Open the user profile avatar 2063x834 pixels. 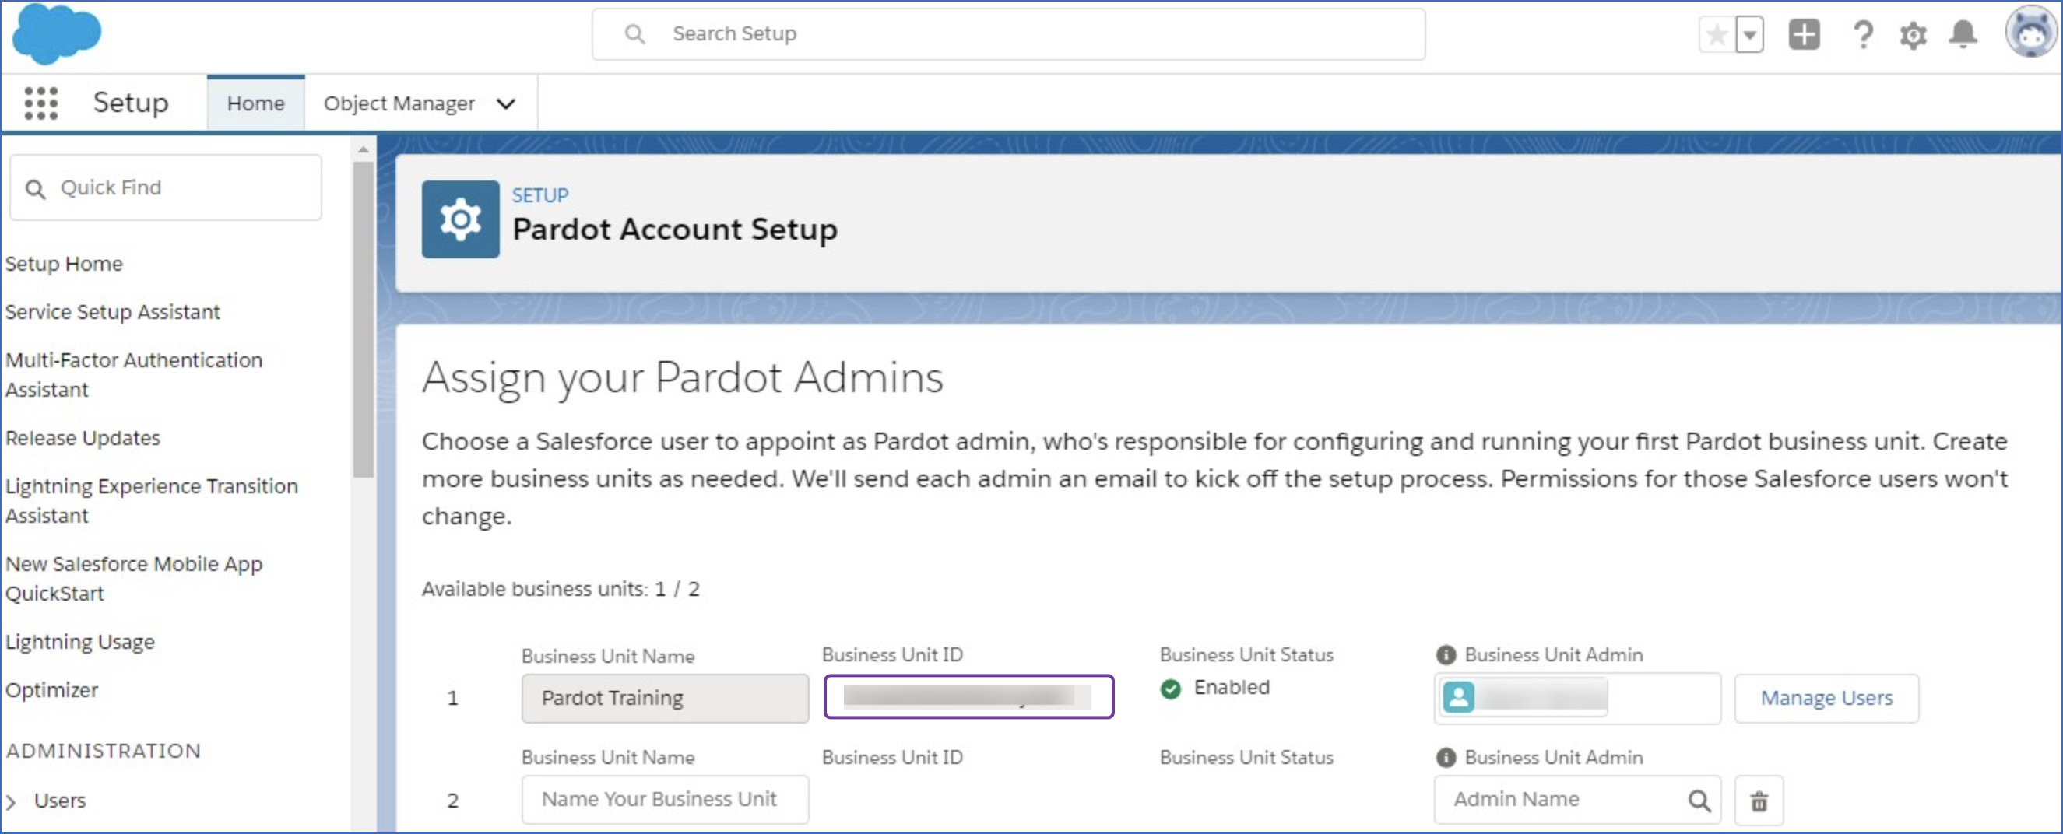(2031, 33)
